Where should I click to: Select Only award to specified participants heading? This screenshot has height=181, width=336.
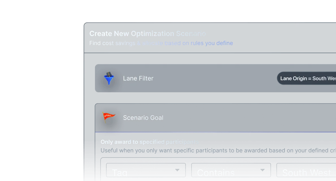[x=150, y=142]
